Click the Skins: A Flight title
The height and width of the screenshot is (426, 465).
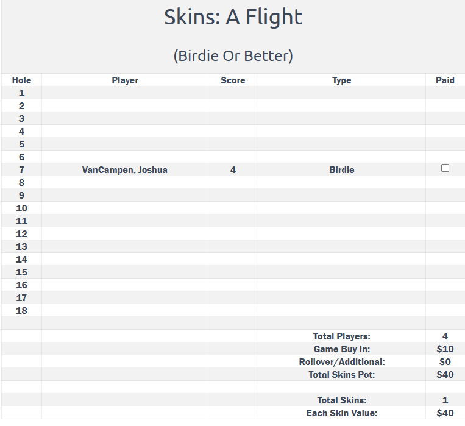coord(233,17)
